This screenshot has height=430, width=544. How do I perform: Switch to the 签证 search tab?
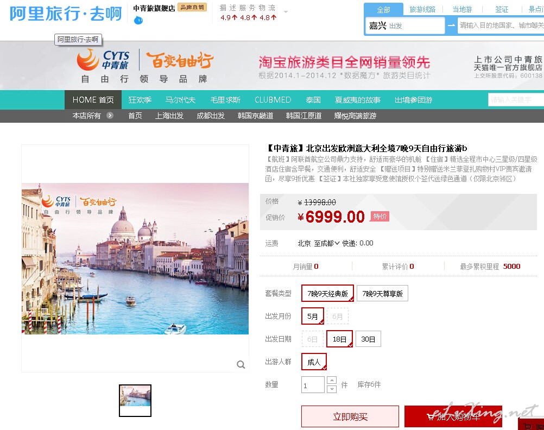coord(501,9)
